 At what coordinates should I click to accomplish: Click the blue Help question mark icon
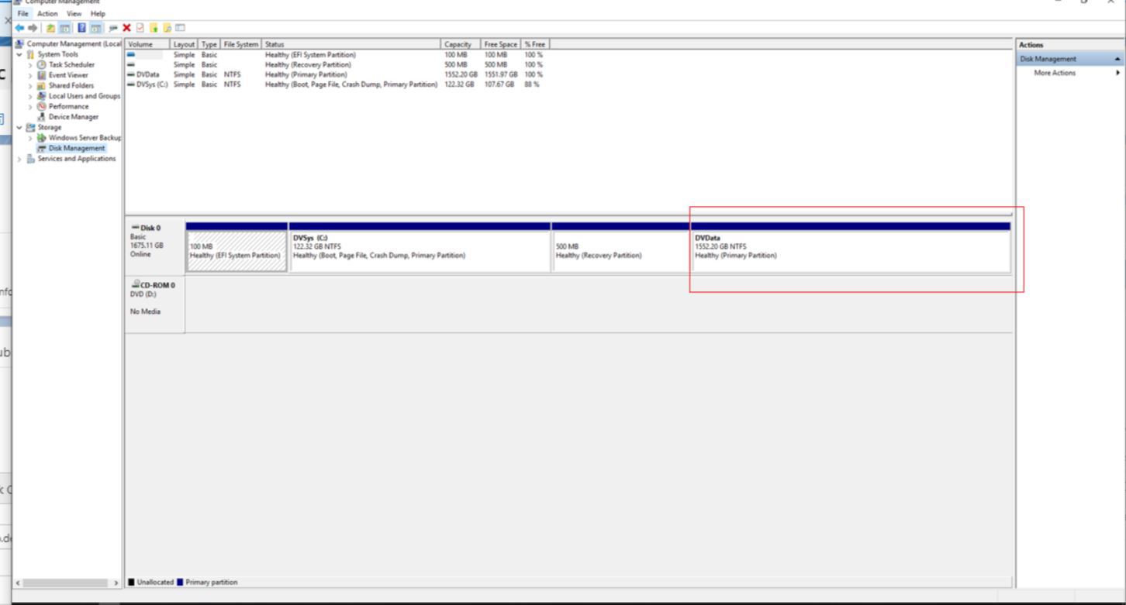point(81,28)
